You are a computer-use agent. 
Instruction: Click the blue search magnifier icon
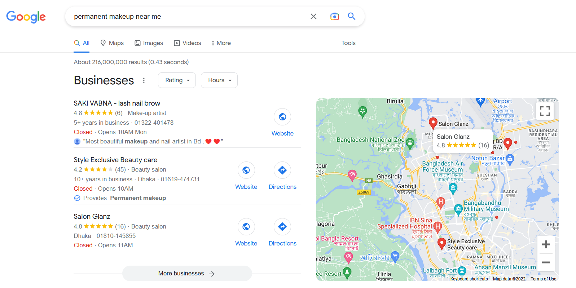[352, 16]
